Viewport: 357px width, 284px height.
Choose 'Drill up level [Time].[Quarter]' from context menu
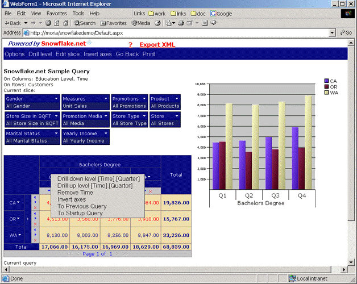pos(95,186)
